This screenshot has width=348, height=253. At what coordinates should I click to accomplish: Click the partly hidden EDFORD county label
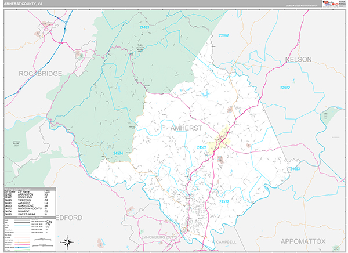point(69,218)
